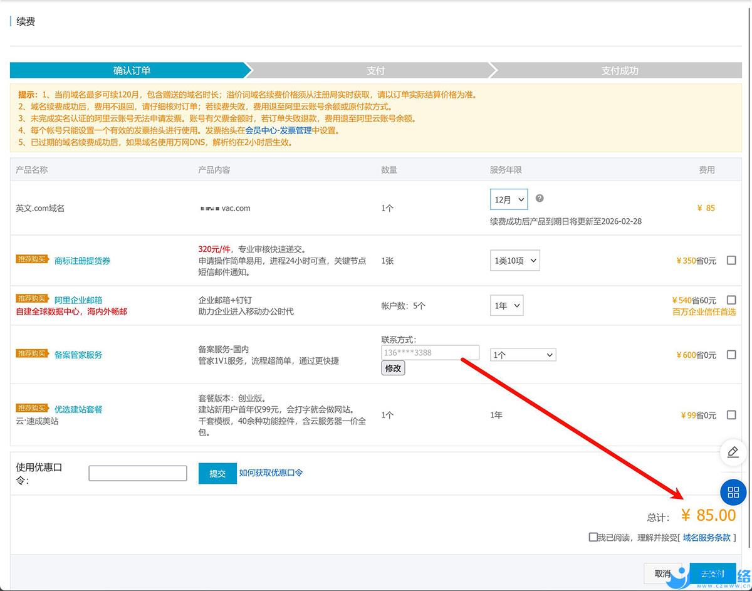The width and height of the screenshot is (752, 591).
Task: Click the 使用优惠口令 input field
Action: click(138, 473)
